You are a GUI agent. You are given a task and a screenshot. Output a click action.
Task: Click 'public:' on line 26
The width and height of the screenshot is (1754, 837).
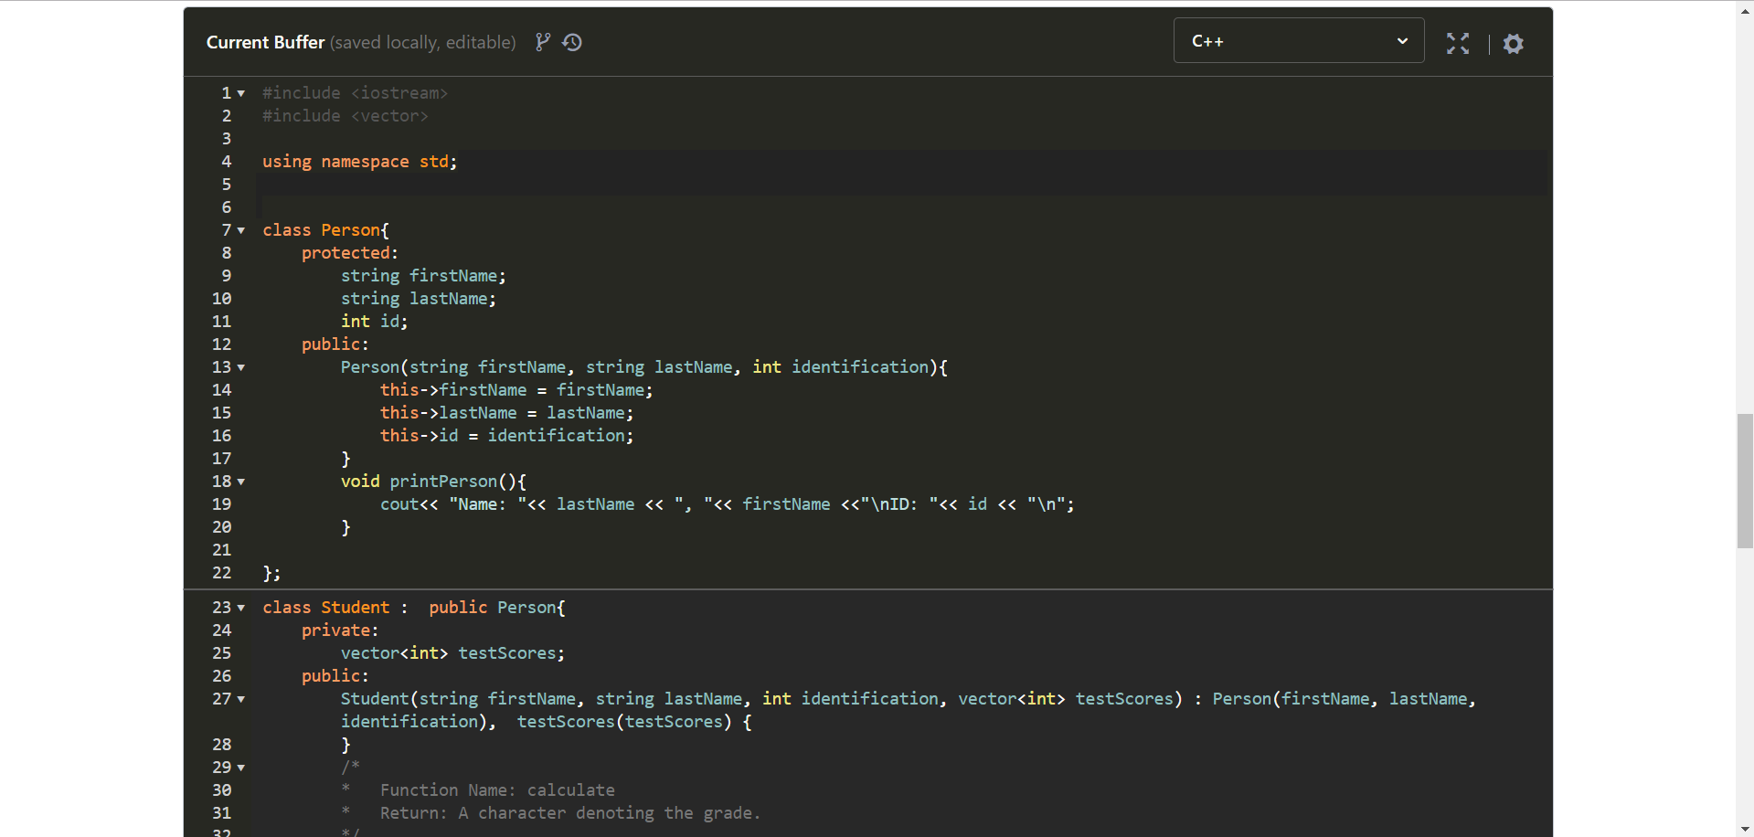point(335,676)
